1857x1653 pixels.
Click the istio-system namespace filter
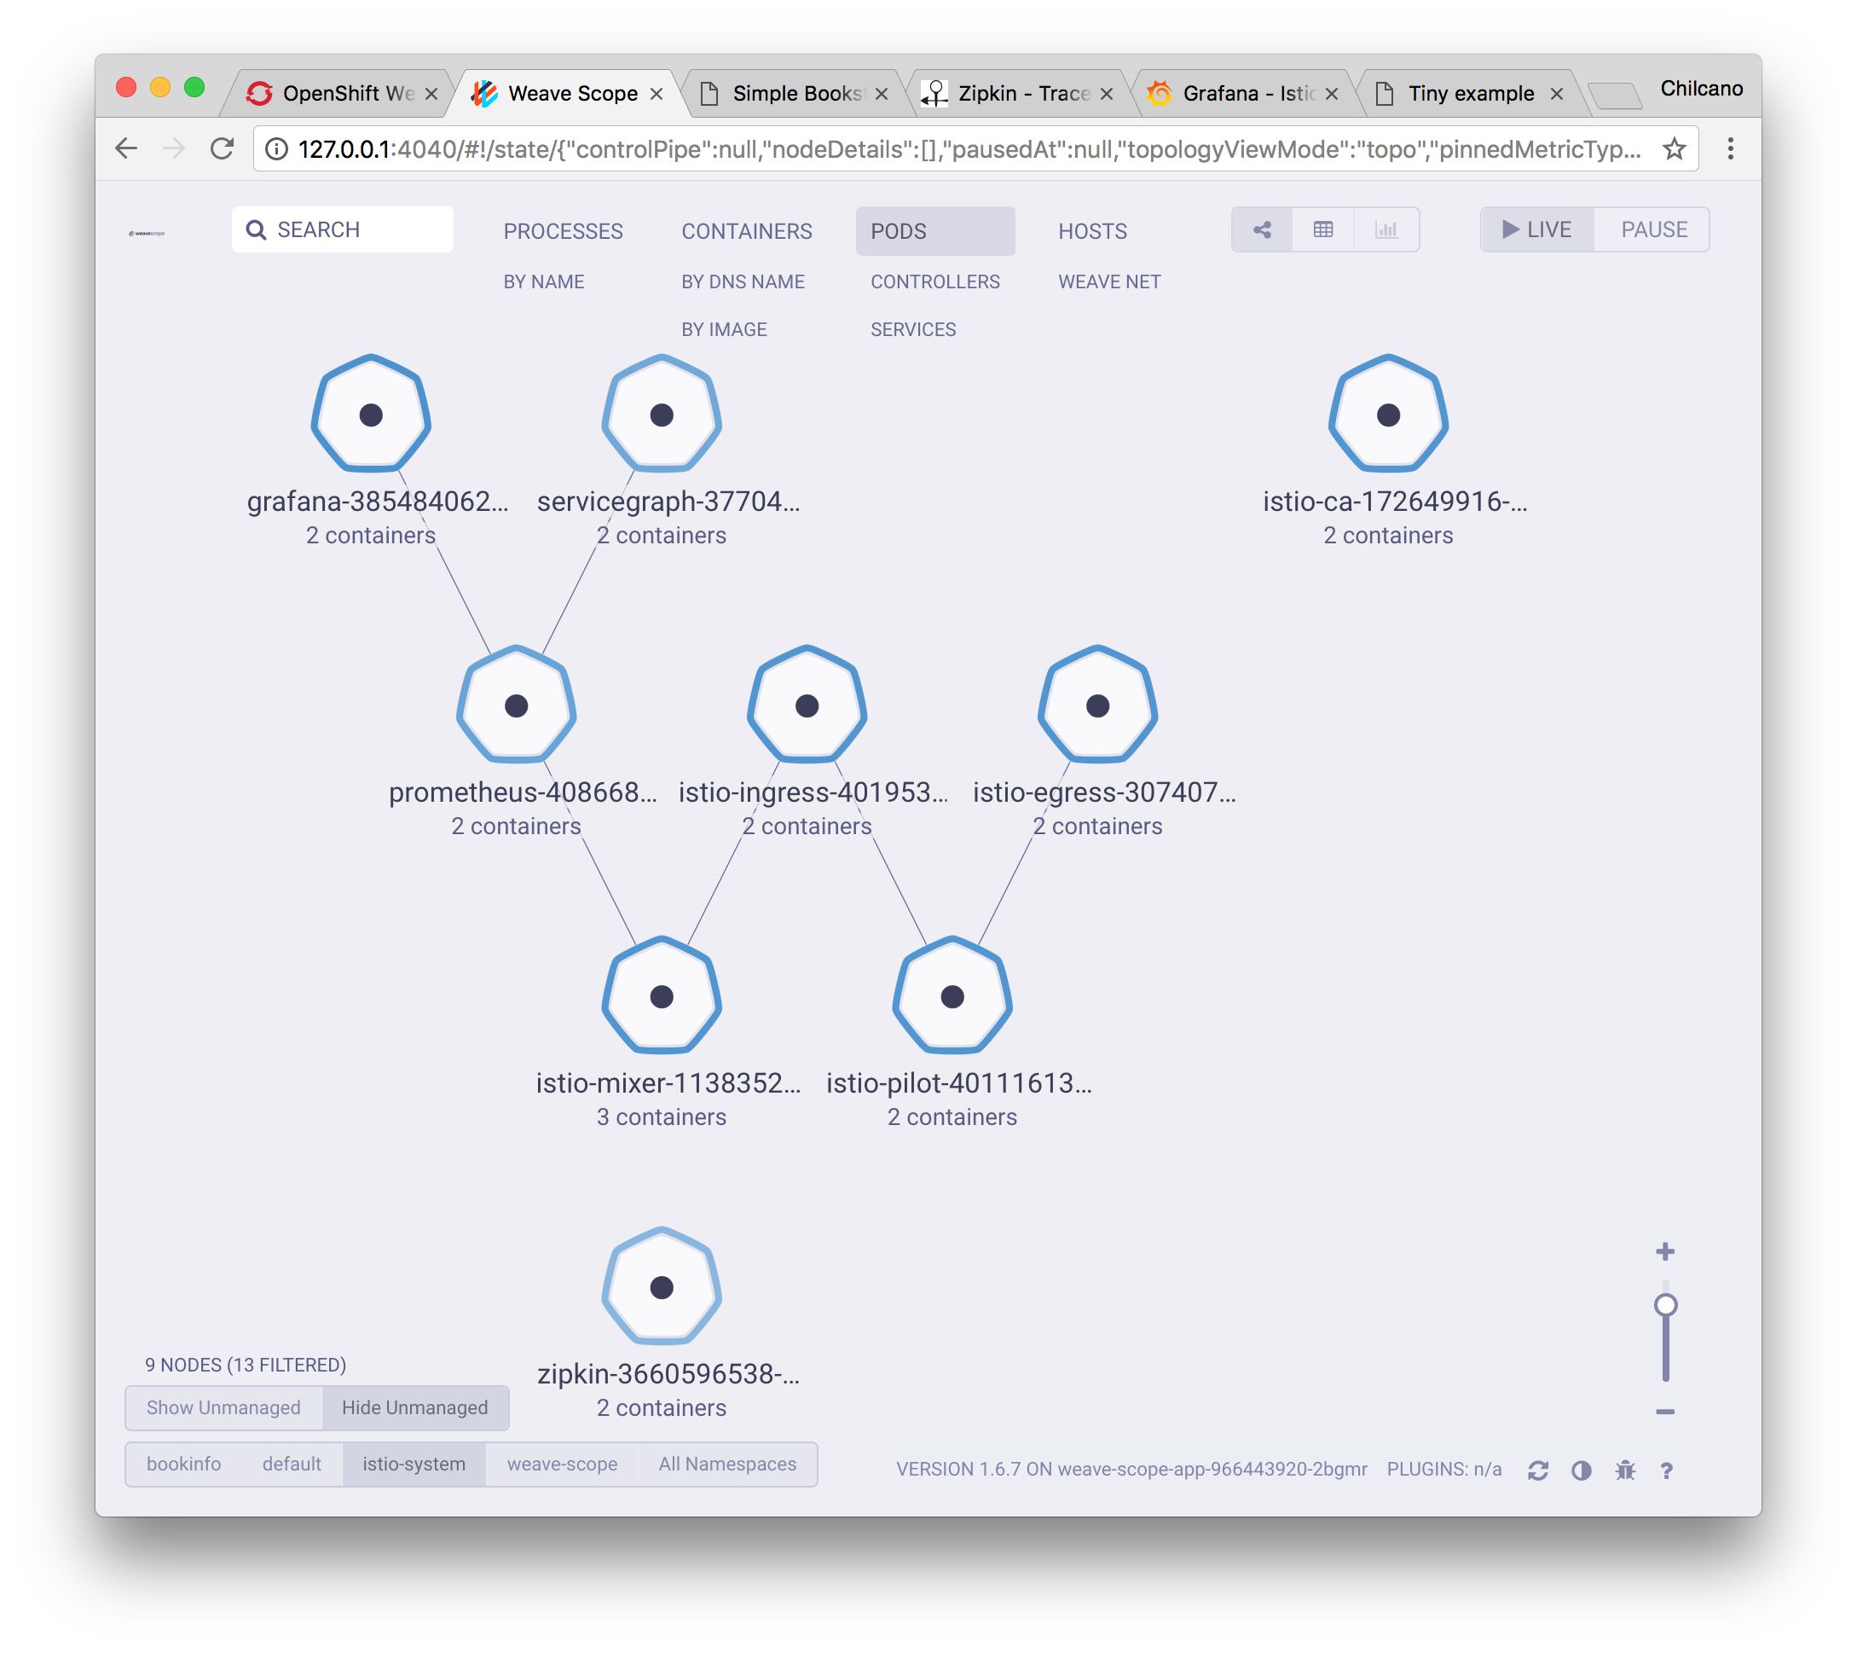click(414, 1463)
